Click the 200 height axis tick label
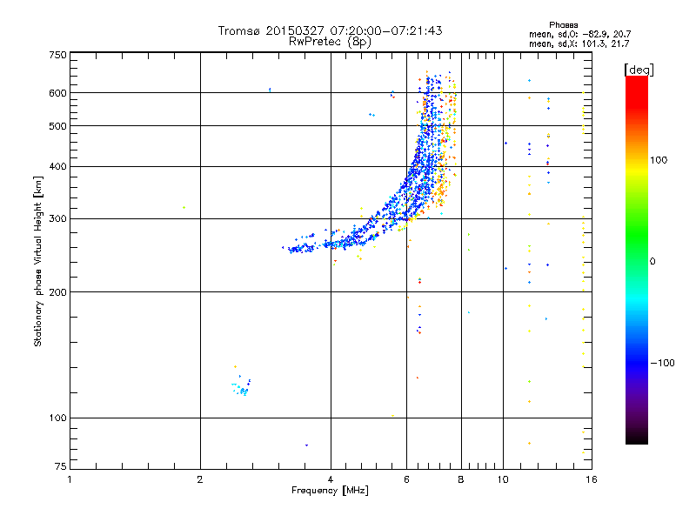696x522 pixels. pos(57,292)
